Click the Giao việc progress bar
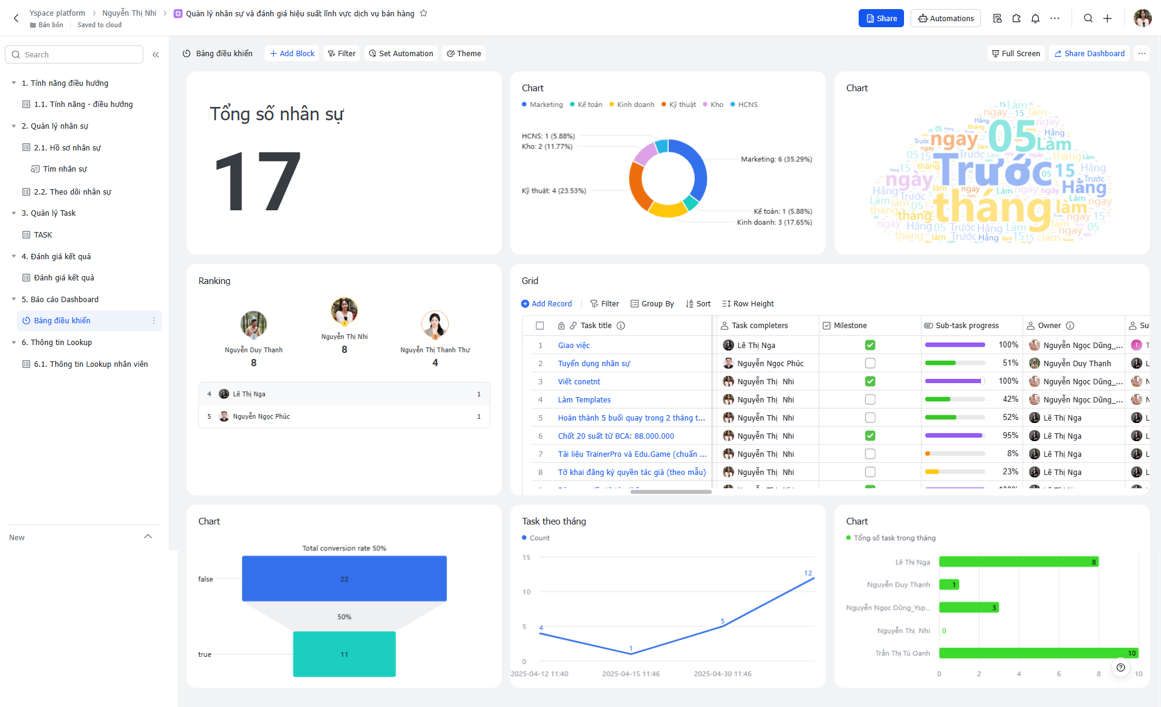This screenshot has width=1161, height=707. (x=955, y=345)
